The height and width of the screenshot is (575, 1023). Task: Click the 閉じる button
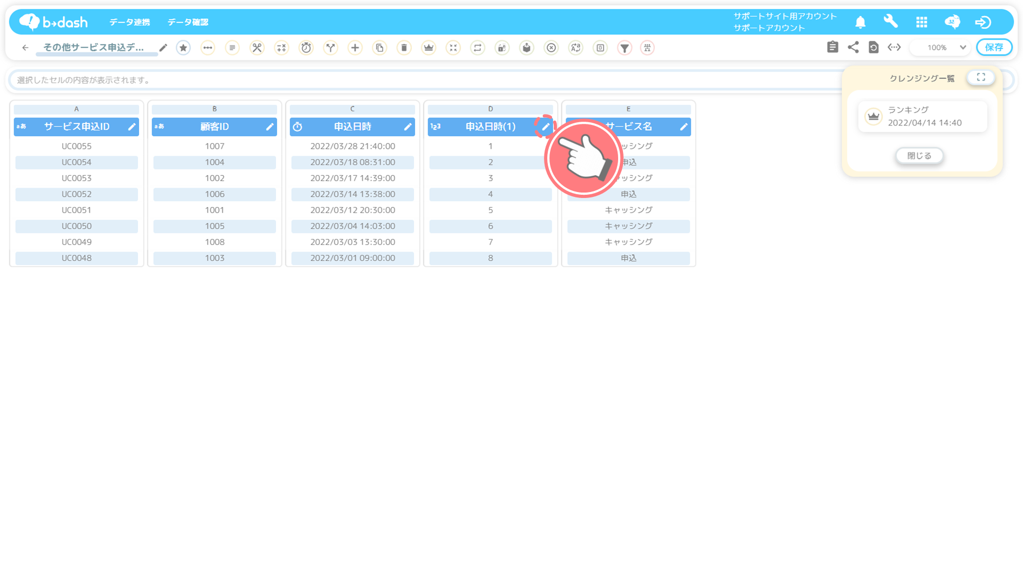tap(919, 156)
